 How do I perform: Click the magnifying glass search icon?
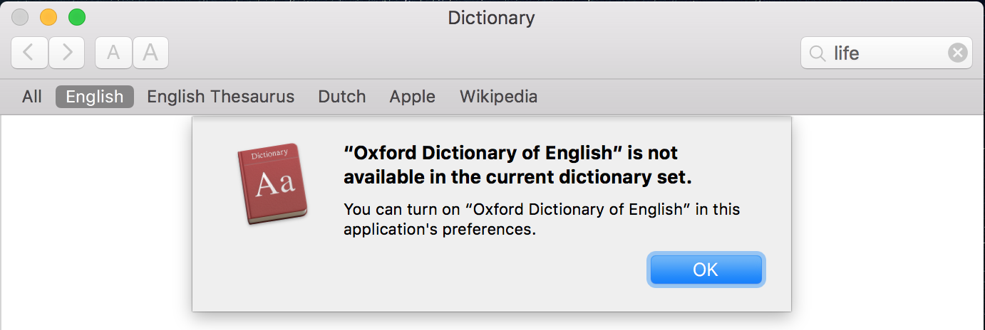tap(818, 53)
